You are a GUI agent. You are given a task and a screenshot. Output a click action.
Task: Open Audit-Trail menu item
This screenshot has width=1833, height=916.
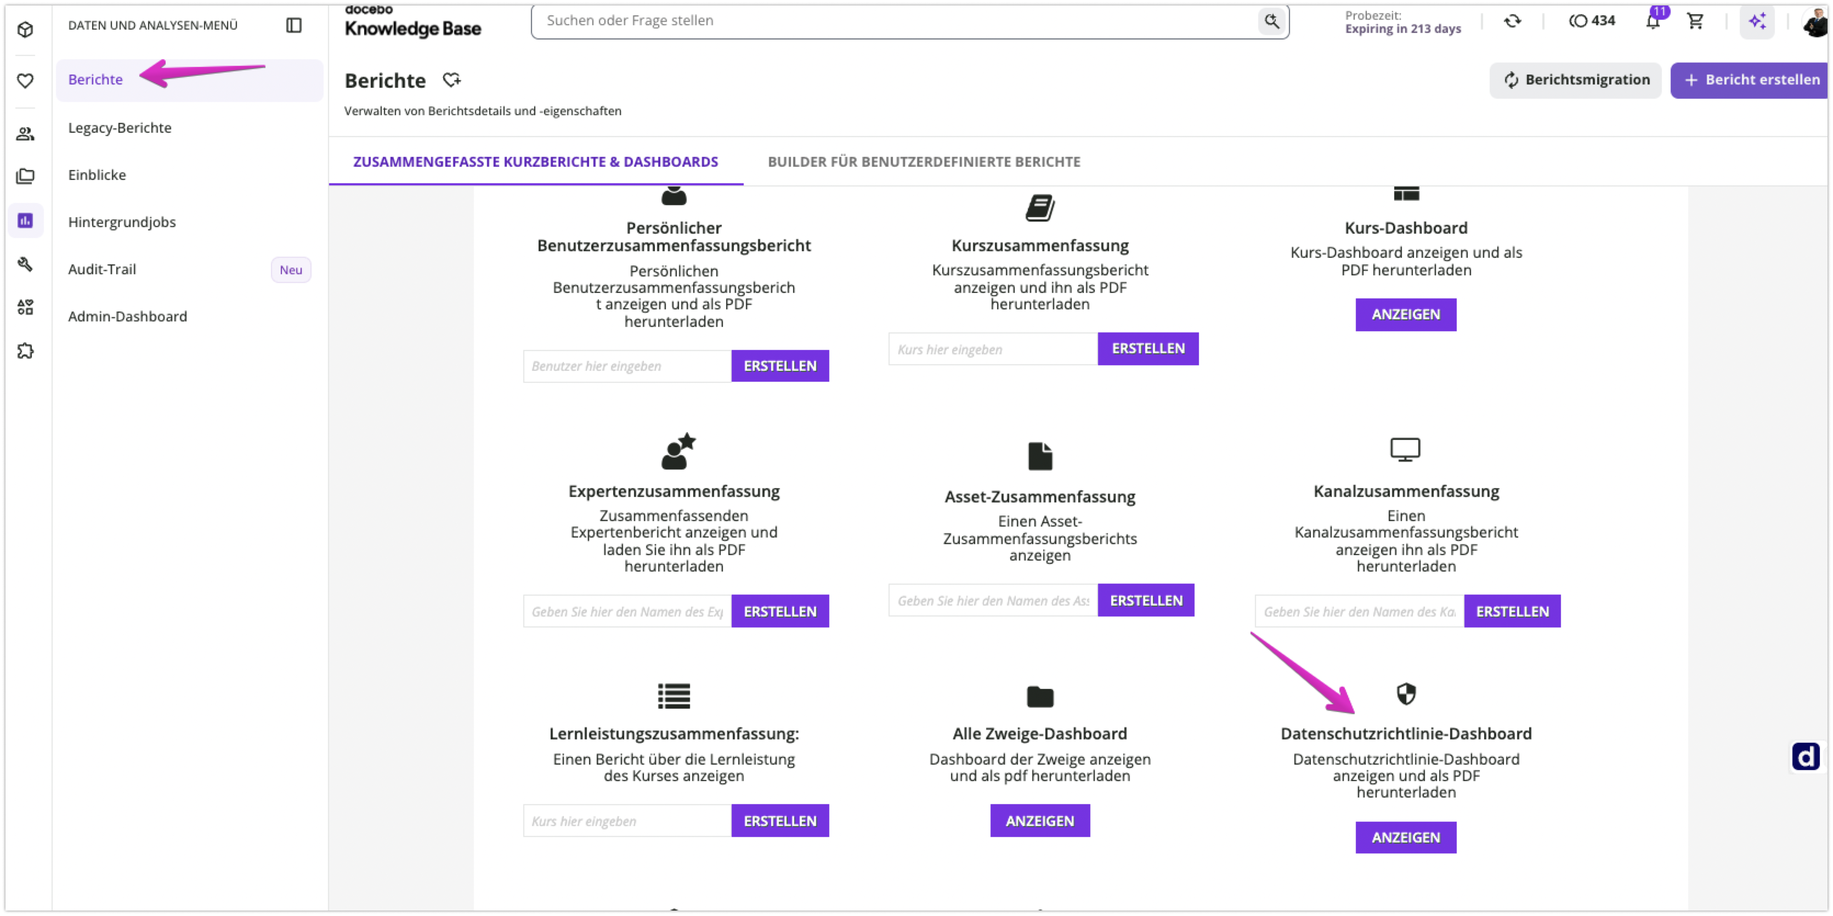(102, 269)
